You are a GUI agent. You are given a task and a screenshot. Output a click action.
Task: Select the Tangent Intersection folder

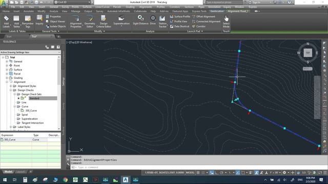(x=32, y=123)
